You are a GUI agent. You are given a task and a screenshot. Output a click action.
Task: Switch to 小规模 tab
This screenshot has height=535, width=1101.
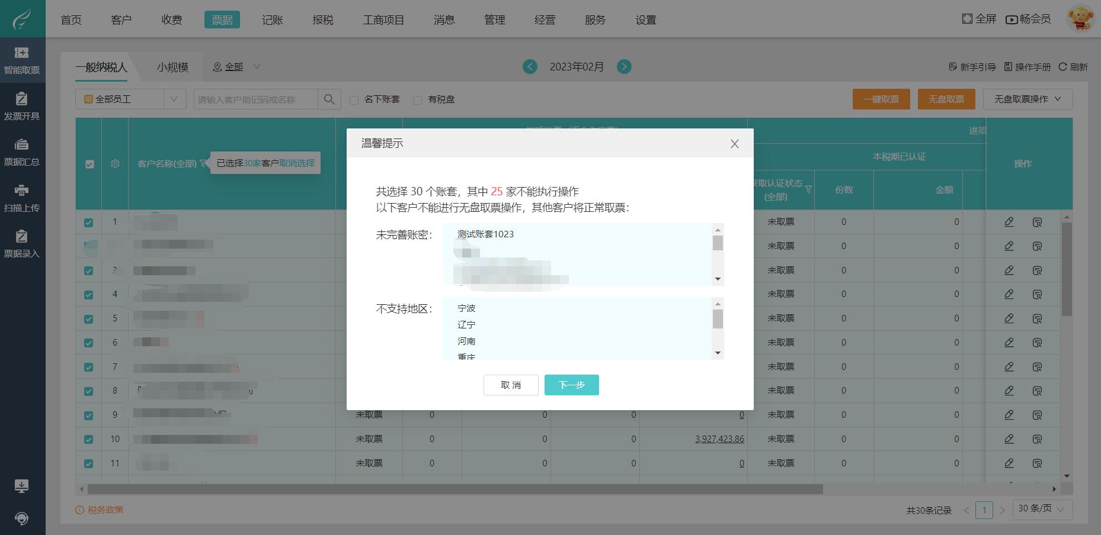click(172, 67)
